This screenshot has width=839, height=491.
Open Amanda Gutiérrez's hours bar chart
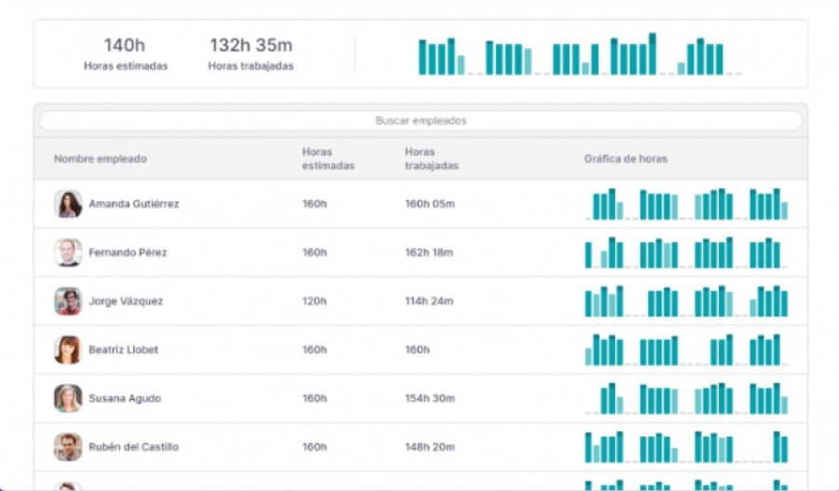[x=686, y=204]
